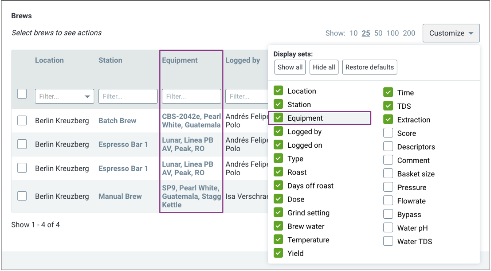The width and height of the screenshot is (491, 271).
Task: Open the Manual Brew station link
Action: [x=120, y=196]
